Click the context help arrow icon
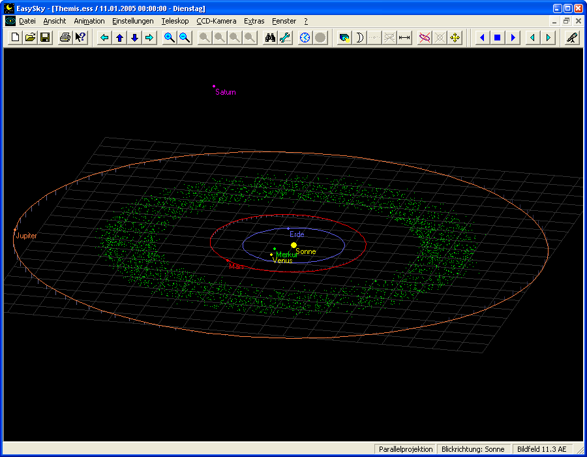 (80, 38)
